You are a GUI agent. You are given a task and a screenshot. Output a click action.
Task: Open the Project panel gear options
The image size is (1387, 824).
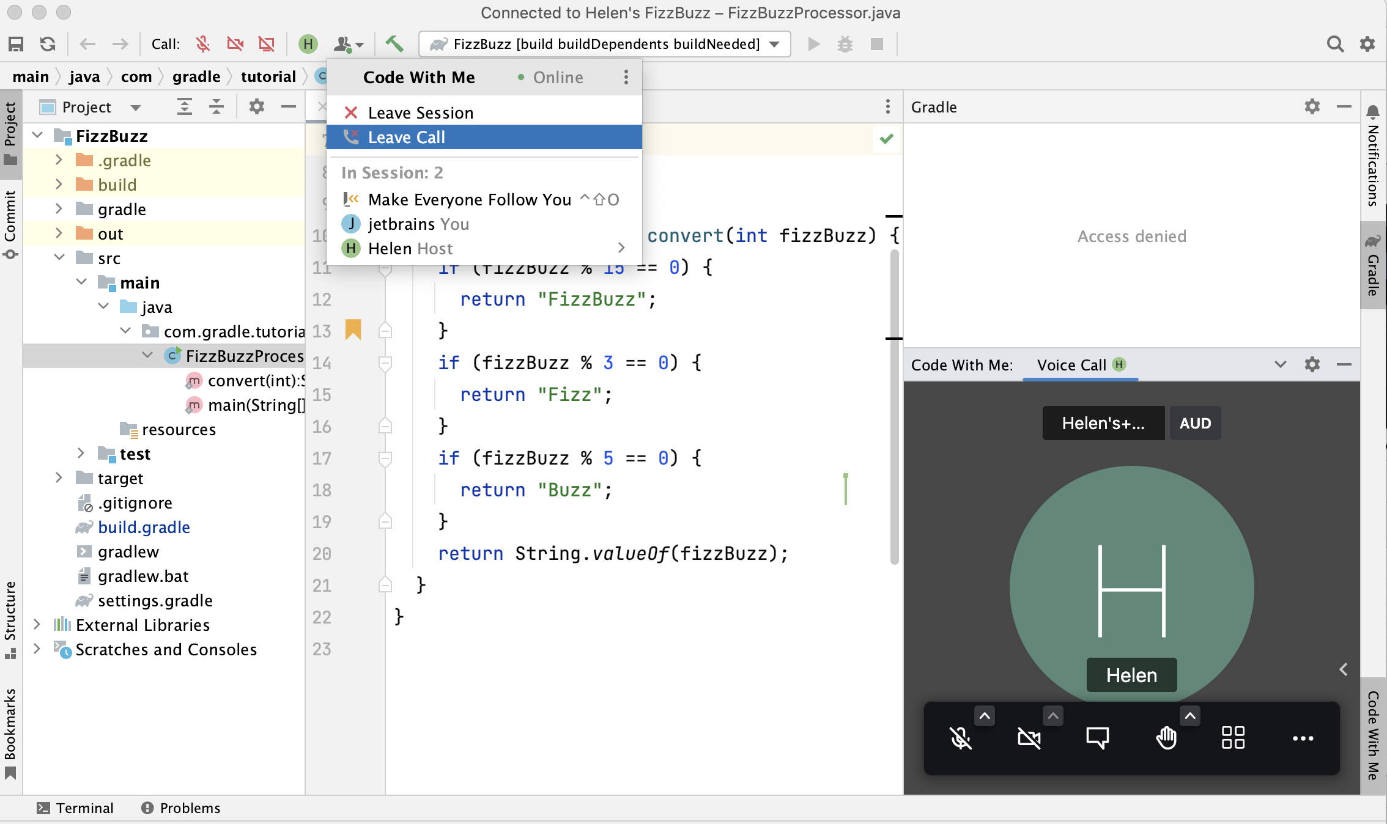pyautogui.click(x=257, y=107)
